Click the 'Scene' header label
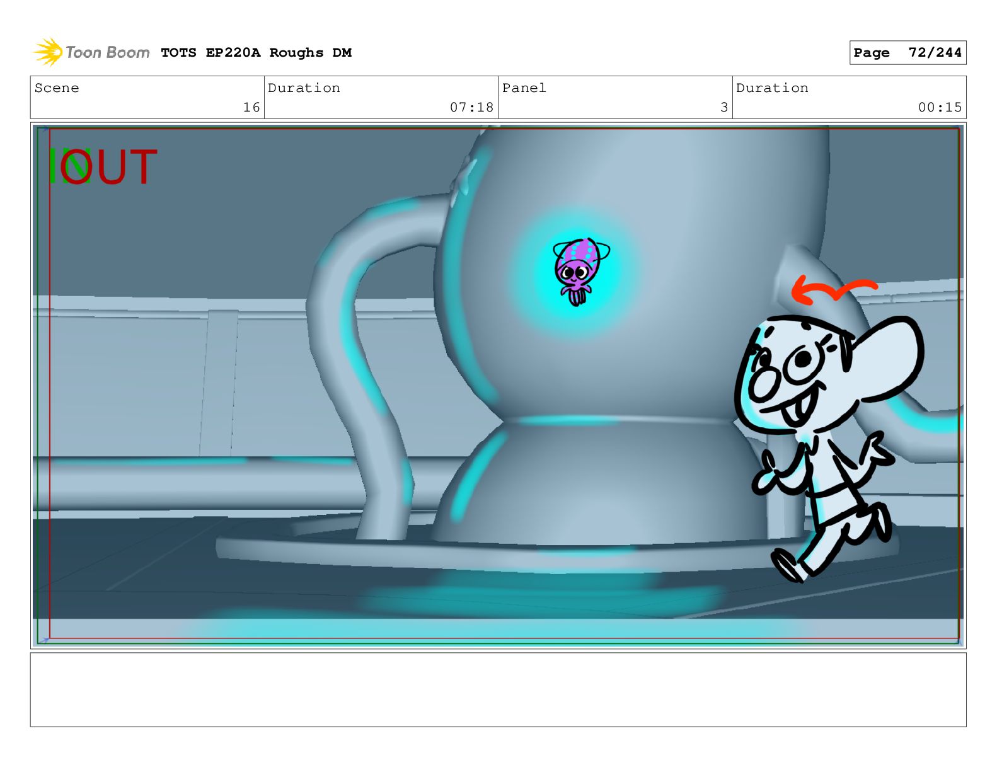997x772 pixels. (57, 88)
